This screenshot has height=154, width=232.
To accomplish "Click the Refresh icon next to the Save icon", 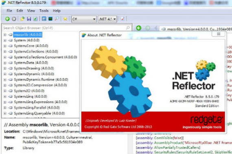I will (35, 19).
